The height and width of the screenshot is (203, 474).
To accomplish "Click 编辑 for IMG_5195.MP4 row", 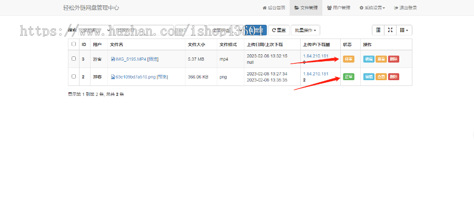I will point(369,59).
